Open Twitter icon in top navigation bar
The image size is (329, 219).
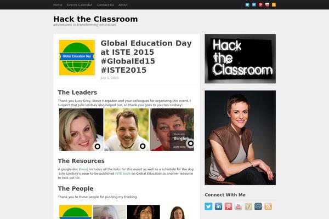247,4
